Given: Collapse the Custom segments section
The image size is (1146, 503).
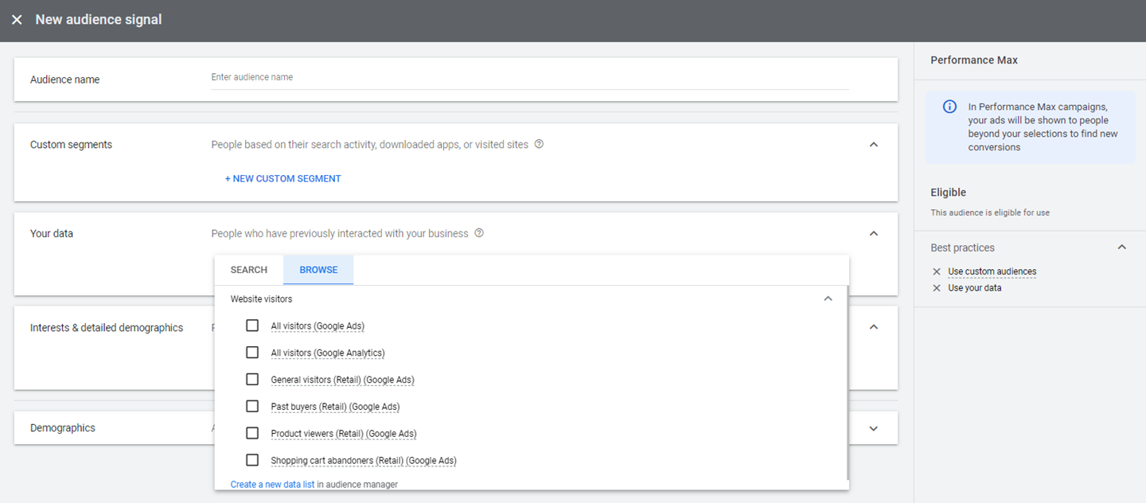Looking at the screenshot, I should (x=874, y=145).
